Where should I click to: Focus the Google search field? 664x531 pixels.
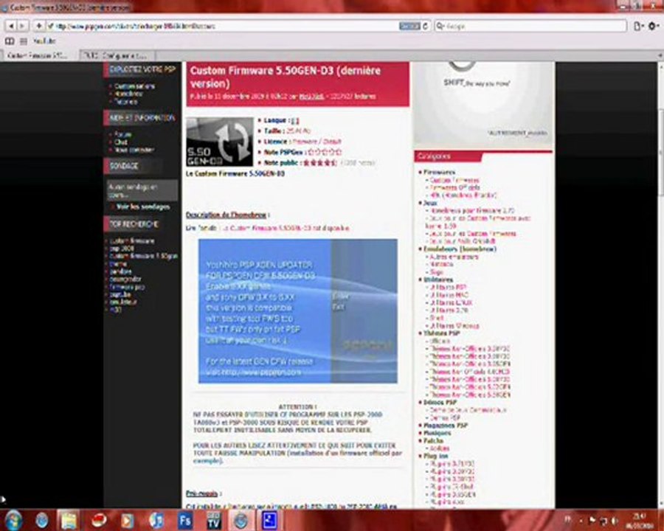(530, 27)
